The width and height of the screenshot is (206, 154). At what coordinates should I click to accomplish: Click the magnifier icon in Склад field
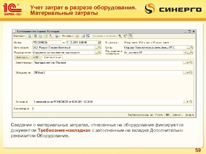[x=191, y=47]
